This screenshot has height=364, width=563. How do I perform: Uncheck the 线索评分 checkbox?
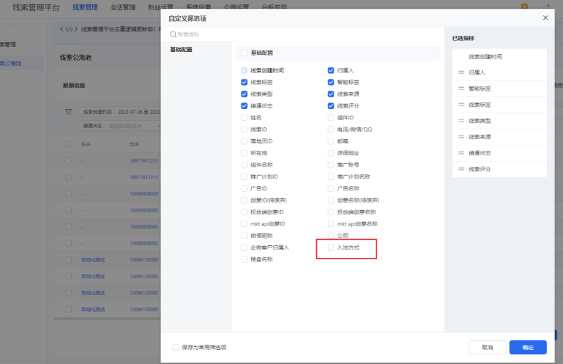tap(331, 106)
